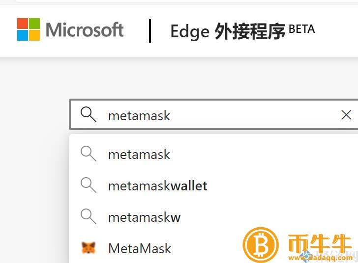Choose the "metamaskwallet" suggestion
The image size is (358, 263).
click(x=157, y=186)
